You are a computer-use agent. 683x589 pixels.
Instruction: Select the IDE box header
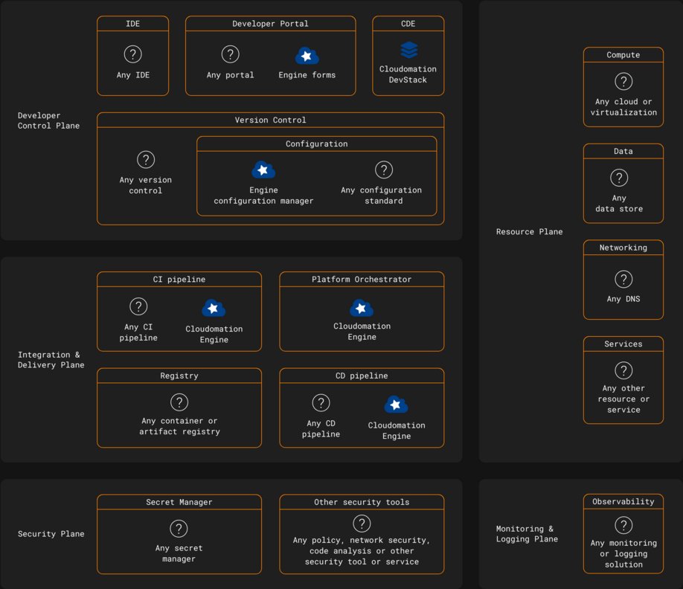coord(133,24)
